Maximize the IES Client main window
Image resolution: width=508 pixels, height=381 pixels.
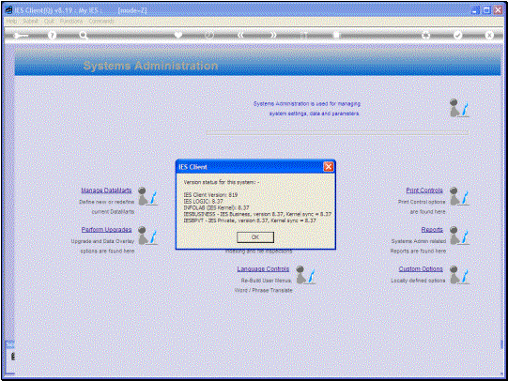[486, 10]
